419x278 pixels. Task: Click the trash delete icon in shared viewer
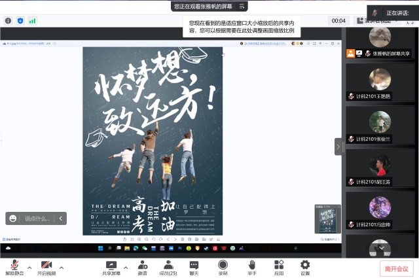click(x=183, y=239)
